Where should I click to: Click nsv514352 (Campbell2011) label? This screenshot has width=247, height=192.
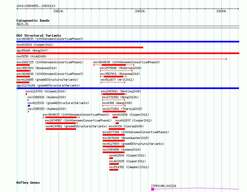click(129, 167)
